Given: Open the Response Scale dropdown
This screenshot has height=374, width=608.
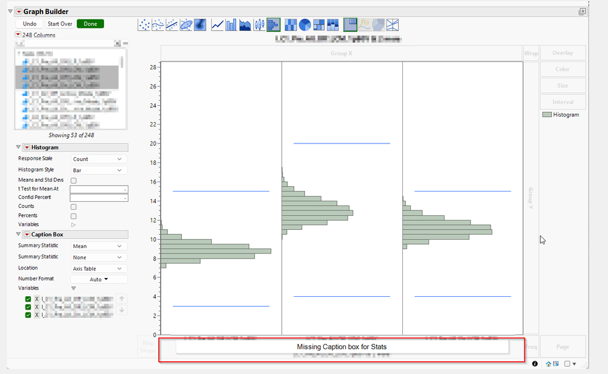Looking at the screenshot, I should point(99,159).
